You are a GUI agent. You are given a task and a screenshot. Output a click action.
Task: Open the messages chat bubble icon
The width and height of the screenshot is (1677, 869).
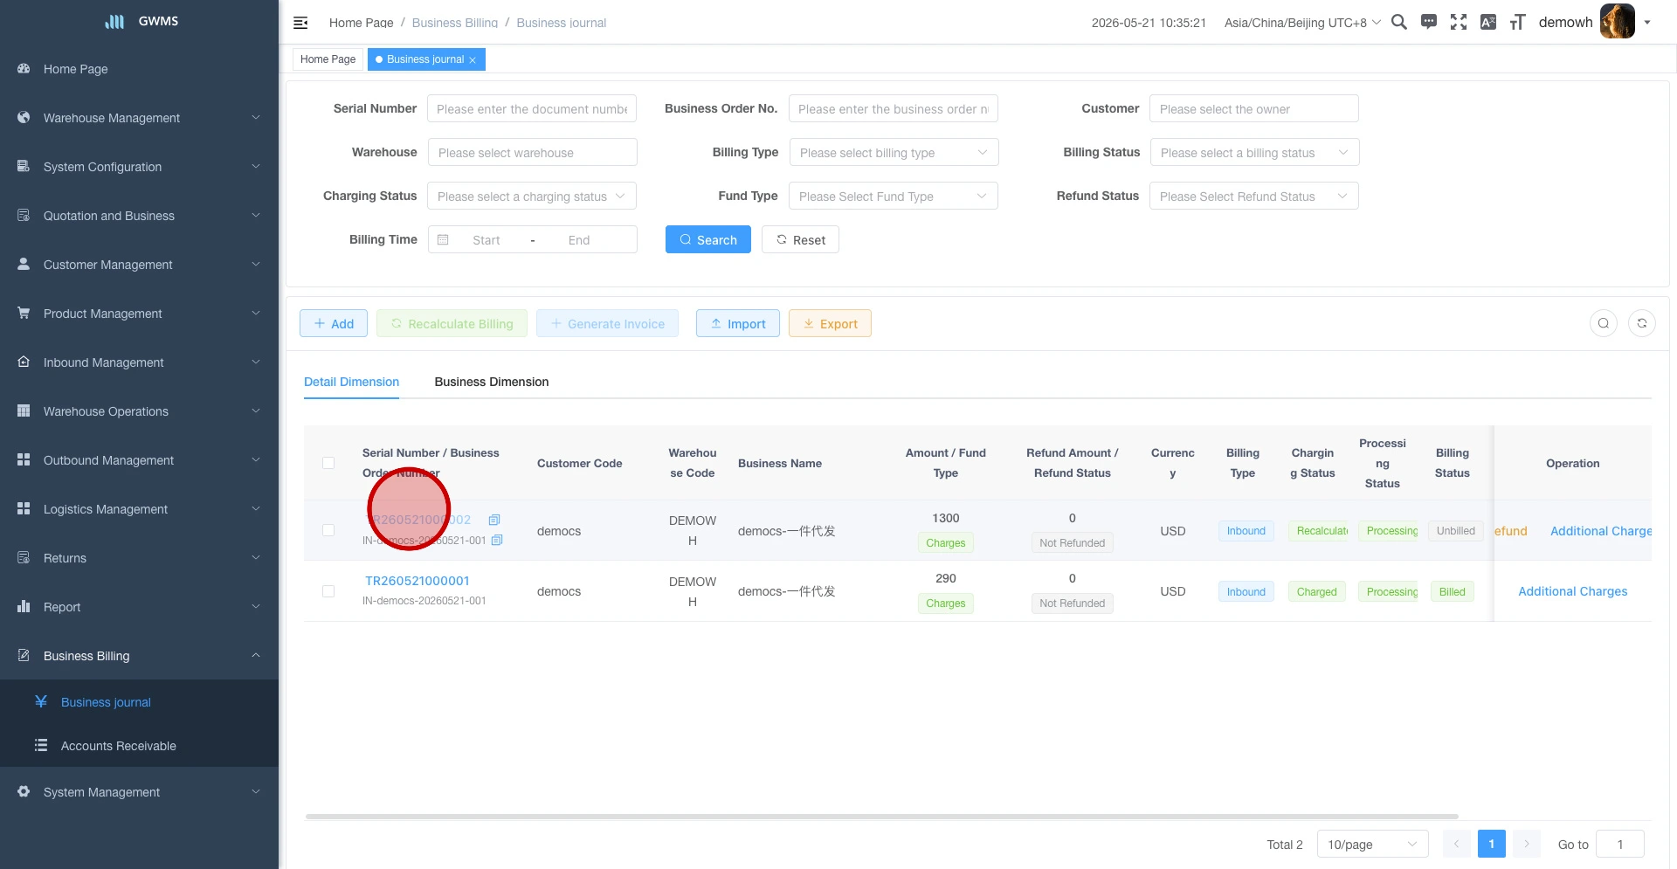(x=1429, y=22)
